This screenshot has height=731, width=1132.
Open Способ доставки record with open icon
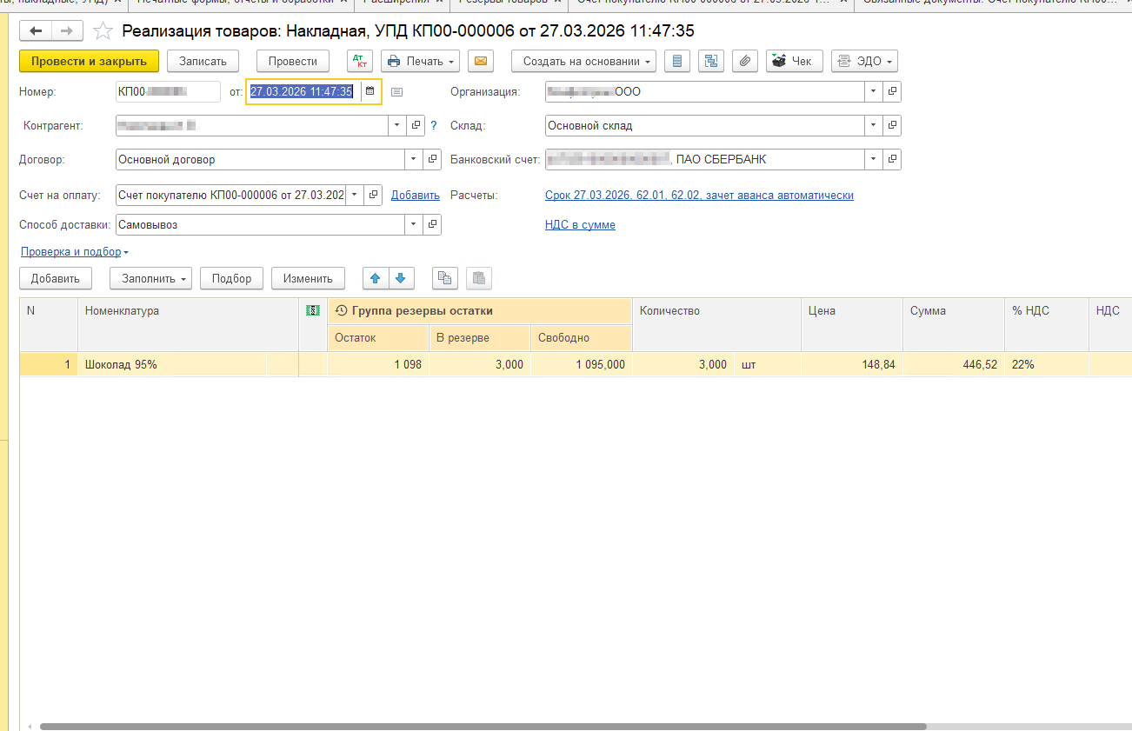(432, 224)
